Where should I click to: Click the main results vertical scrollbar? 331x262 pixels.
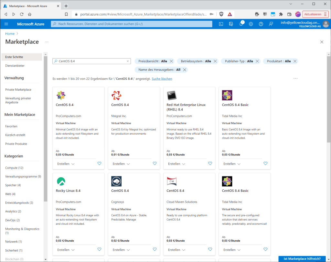(x=328, y=100)
